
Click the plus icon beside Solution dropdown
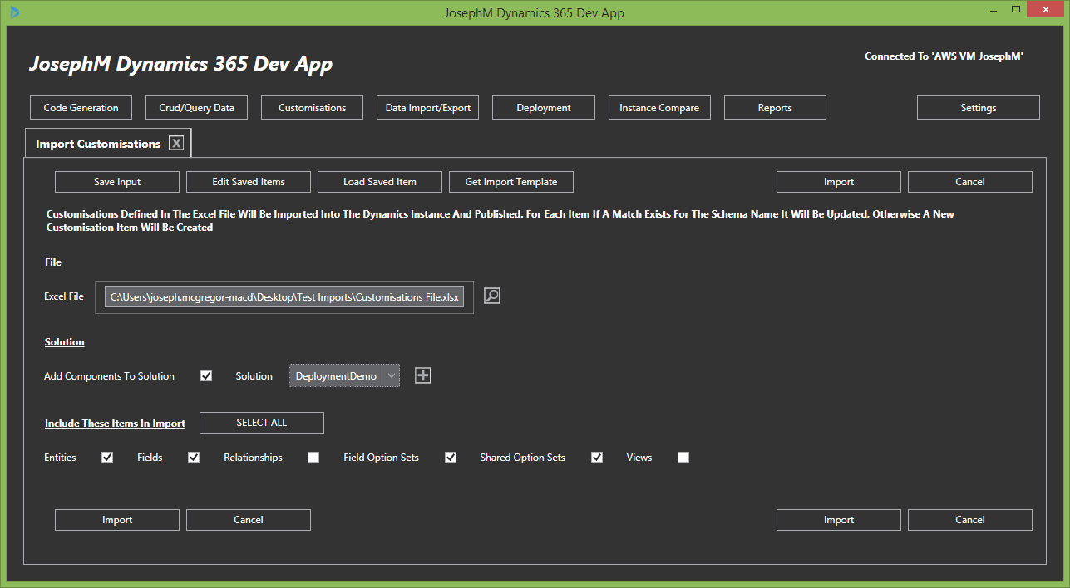(x=423, y=375)
